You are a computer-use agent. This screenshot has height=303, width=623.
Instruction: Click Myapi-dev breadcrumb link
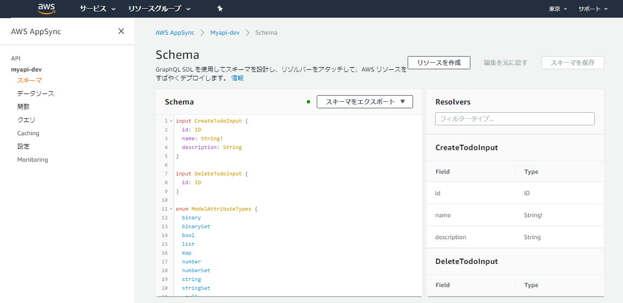click(x=225, y=32)
